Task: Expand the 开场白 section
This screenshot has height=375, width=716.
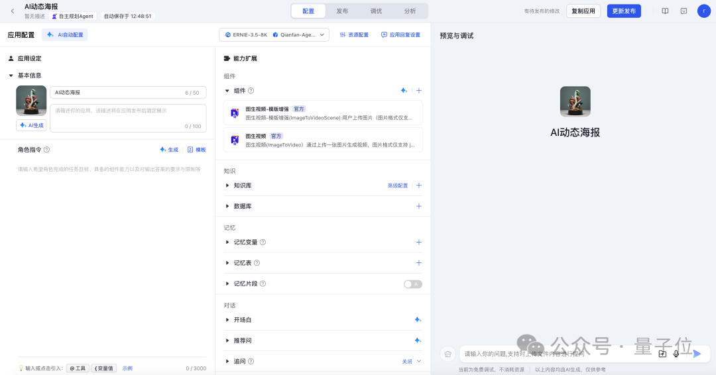Action: pos(227,320)
